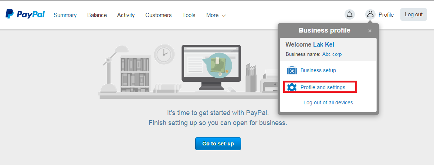
Task: Click the Lak Kel name link
Action: [323, 44]
